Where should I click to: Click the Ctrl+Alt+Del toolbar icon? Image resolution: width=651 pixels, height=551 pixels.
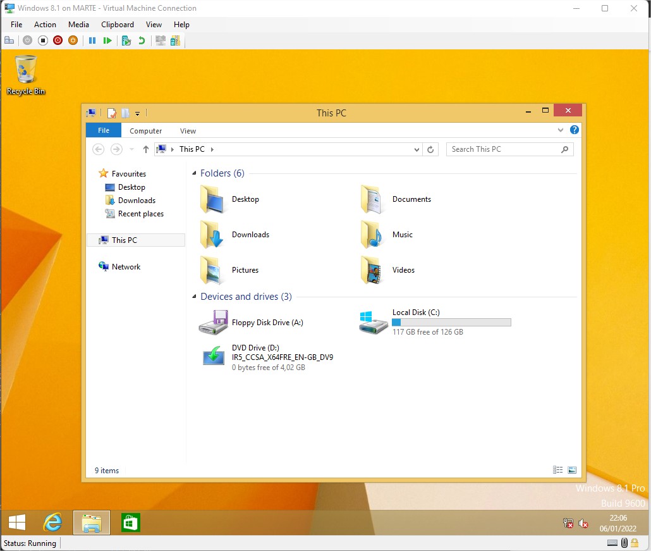pos(9,40)
